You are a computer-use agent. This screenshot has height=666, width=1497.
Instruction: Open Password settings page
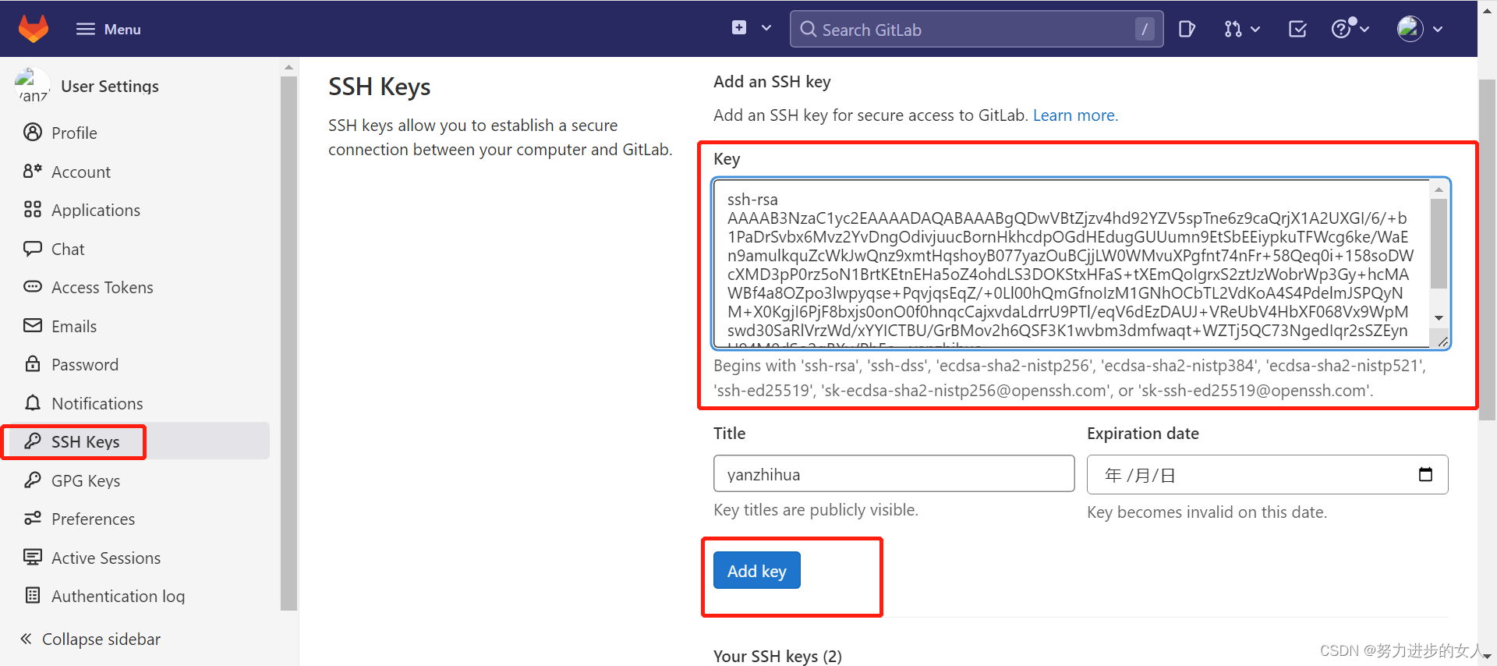[x=85, y=364]
